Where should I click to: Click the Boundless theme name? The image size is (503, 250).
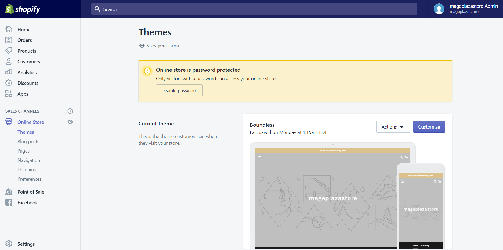[262, 125]
